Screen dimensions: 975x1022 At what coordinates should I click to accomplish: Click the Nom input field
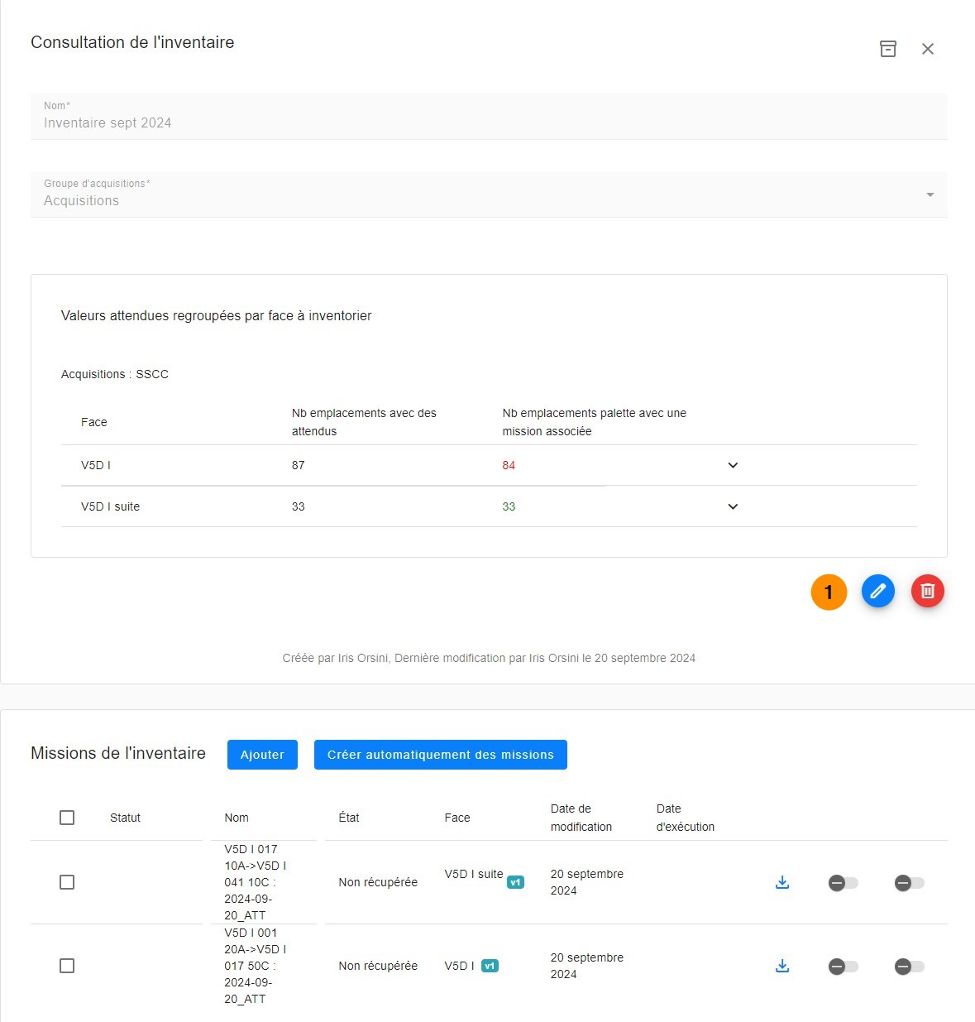tap(488, 122)
